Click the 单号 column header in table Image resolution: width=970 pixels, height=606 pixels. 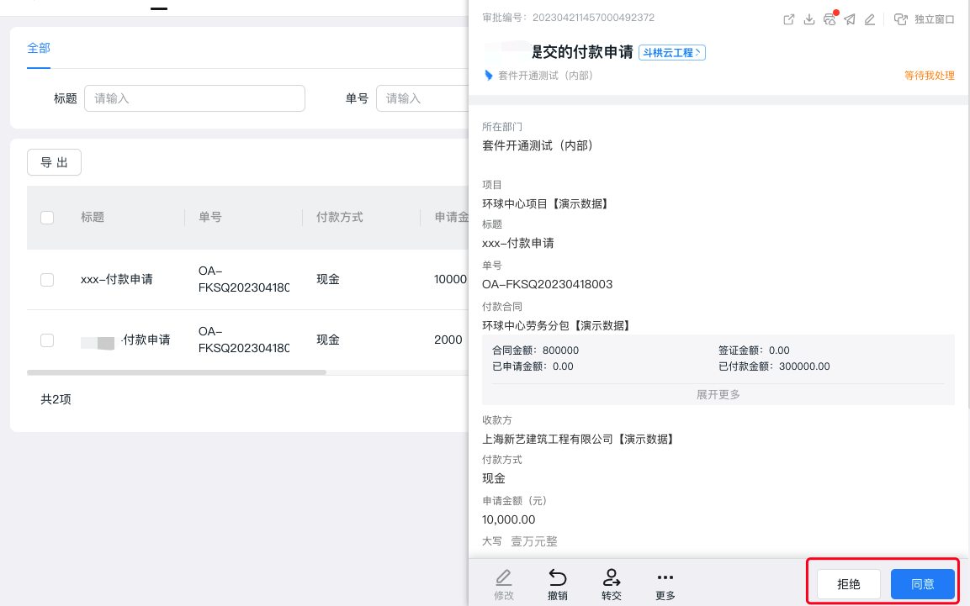point(209,217)
